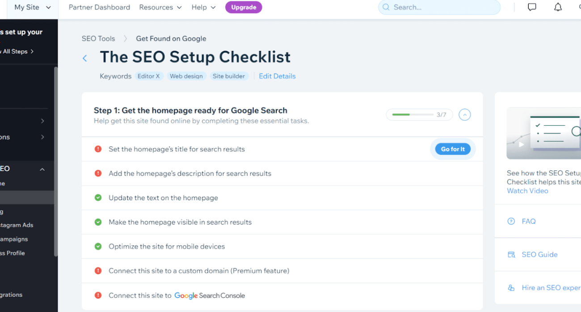This screenshot has width=581, height=312.
Task: Open Partner Dashboard
Action: point(99,7)
